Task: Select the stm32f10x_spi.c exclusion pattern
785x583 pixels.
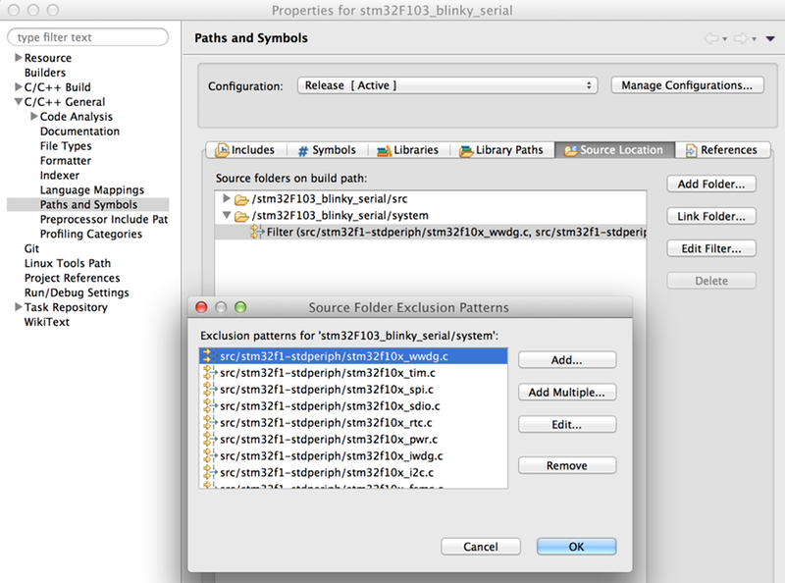Action: coord(324,390)
